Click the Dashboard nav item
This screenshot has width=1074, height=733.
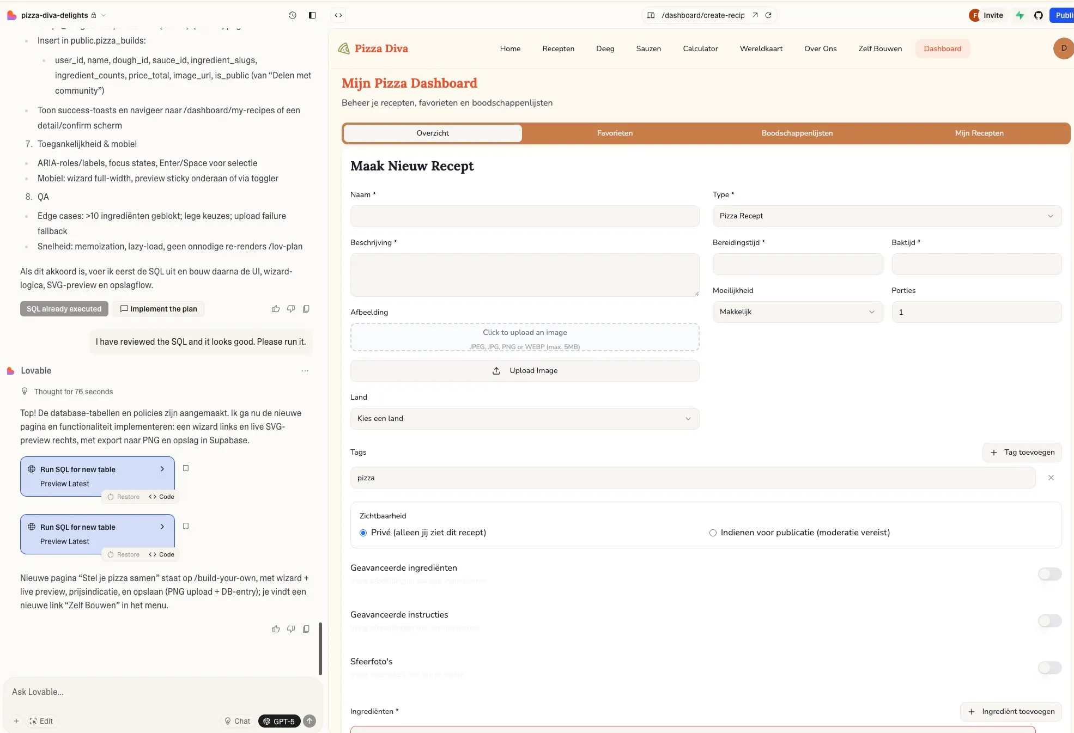(942, 48)
